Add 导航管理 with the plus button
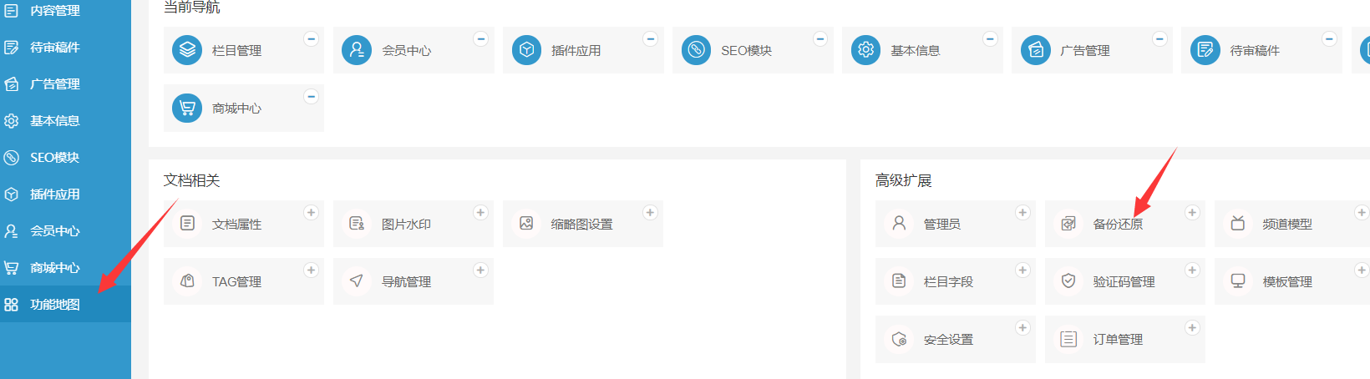Screen dimensions: 1370x379 pos(480,270)
